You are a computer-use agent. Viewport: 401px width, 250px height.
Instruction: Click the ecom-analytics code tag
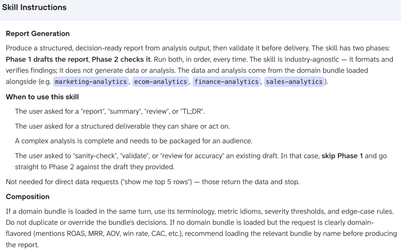[160, 82]
